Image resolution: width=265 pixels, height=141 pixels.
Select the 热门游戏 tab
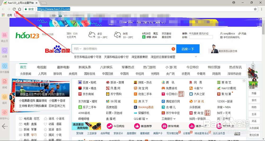pyautogui.click(x=149, y=67)
